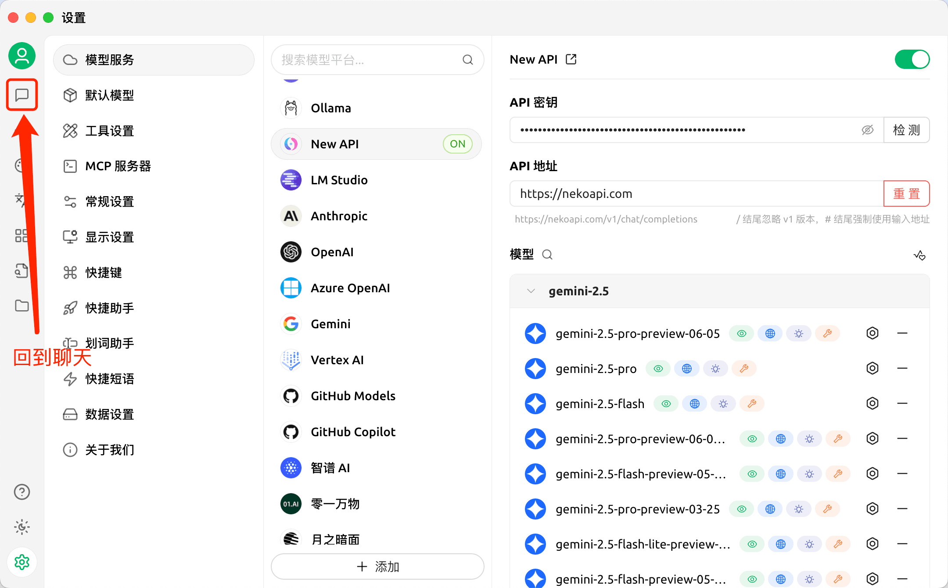Click the 检测 button to test API key

[x=906, y=130]
